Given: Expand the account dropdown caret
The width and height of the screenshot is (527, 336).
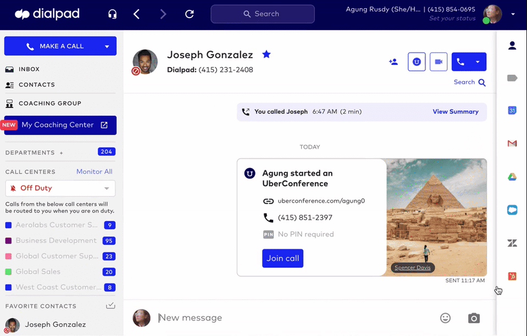Looking at the screenshot, I should [x=513, y=14].
